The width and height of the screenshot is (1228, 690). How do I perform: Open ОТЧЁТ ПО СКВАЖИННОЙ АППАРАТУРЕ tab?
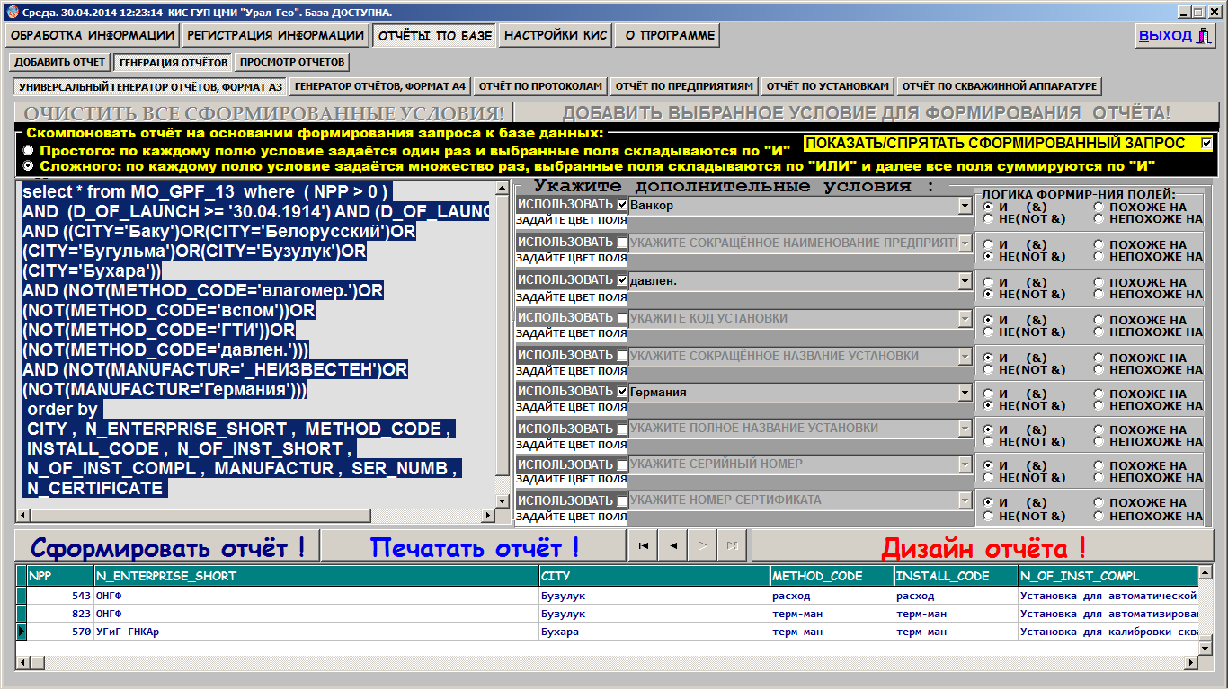pos(1000,86)
